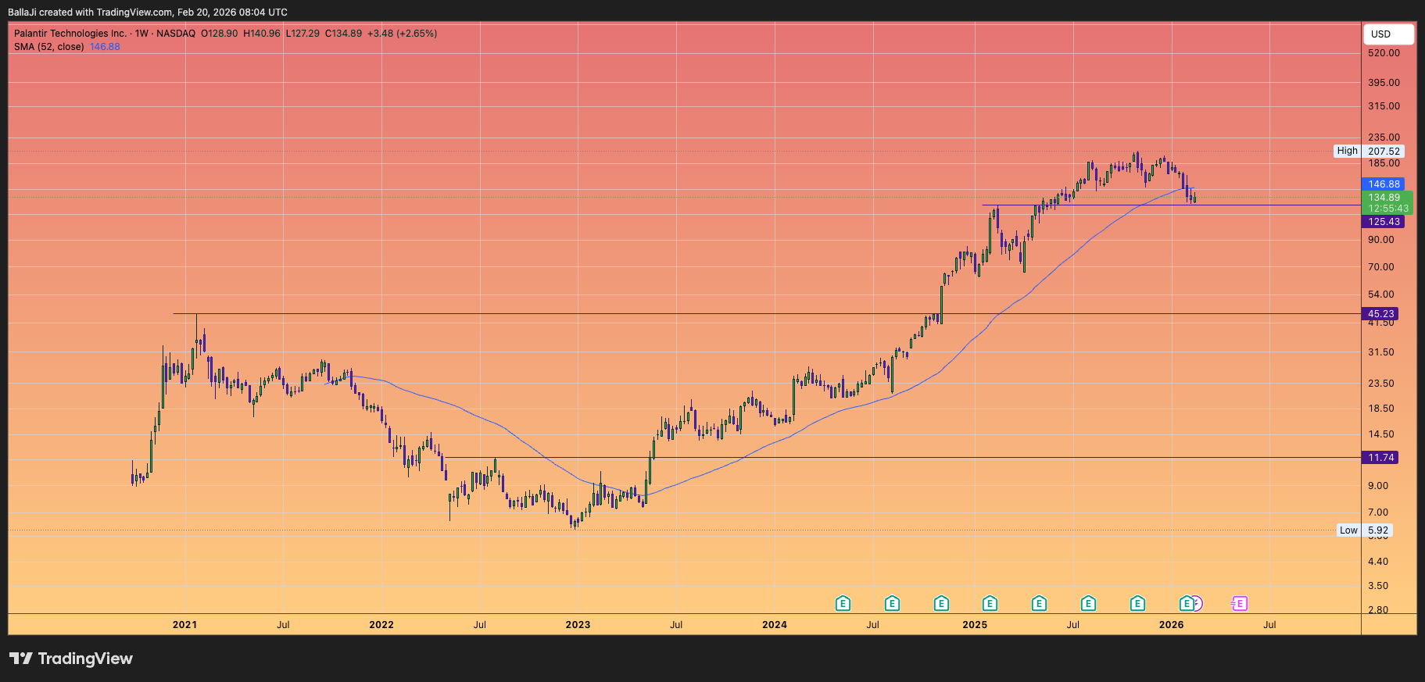Click the blue SMA value 146.88 in legend
The width and height of the screenshot is (1425, 682).
click(105, 47)
